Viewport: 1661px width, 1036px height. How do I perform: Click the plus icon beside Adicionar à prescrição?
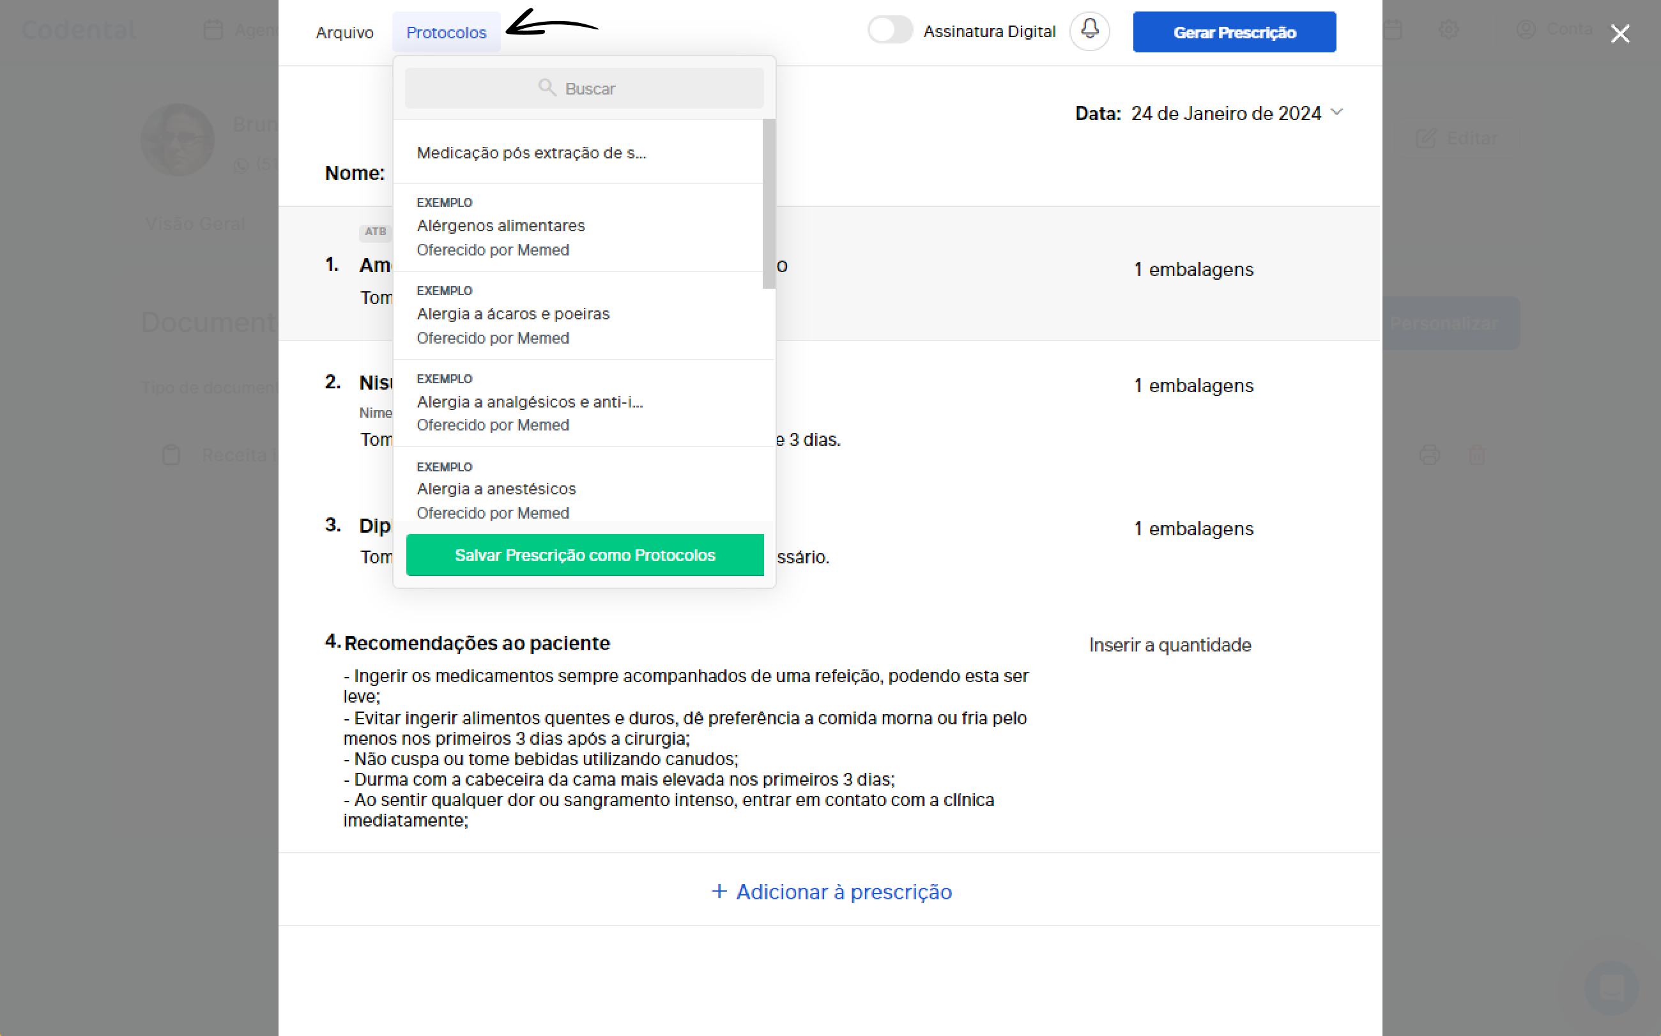click(719, 891)
